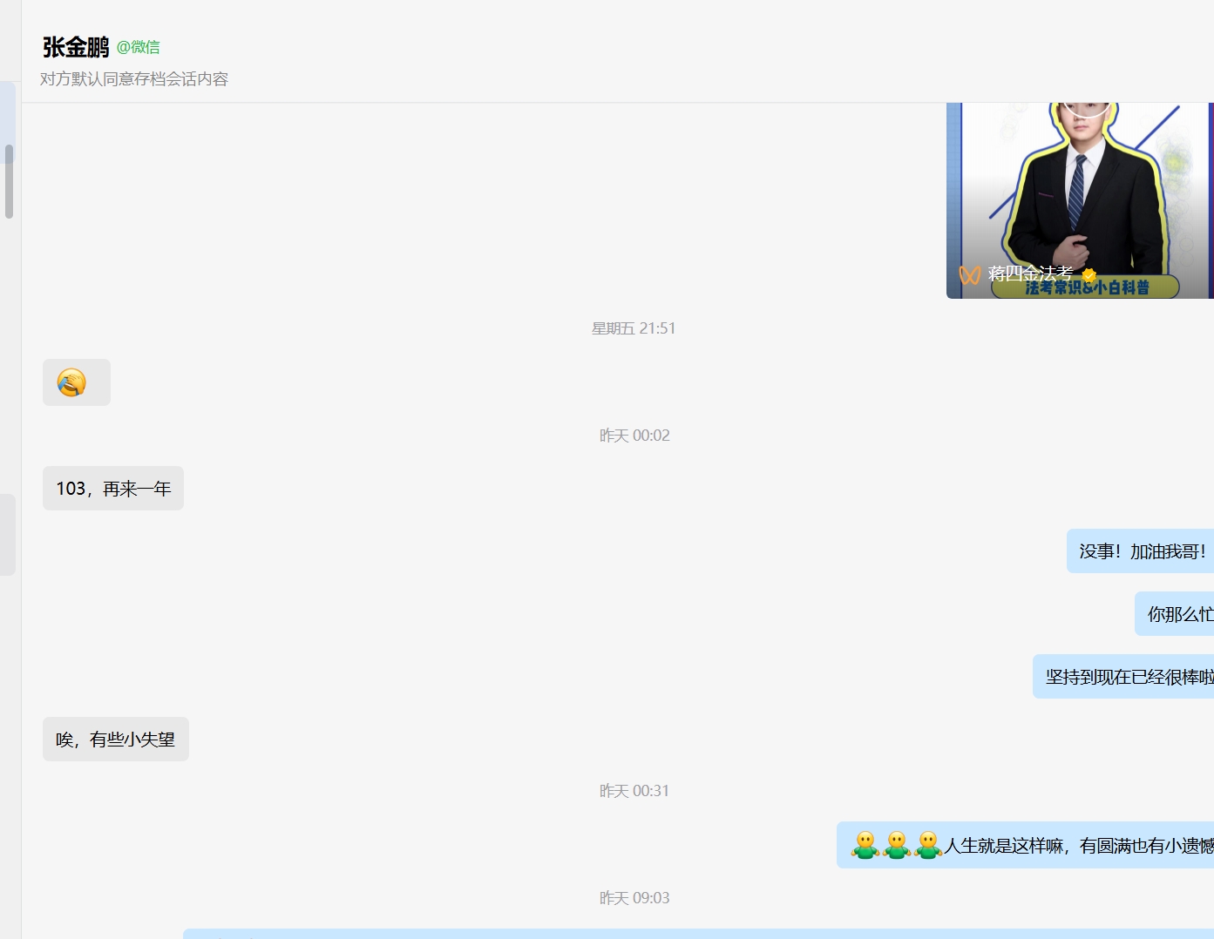Select the message 人生就是这样嘛

click(1025, 845)
